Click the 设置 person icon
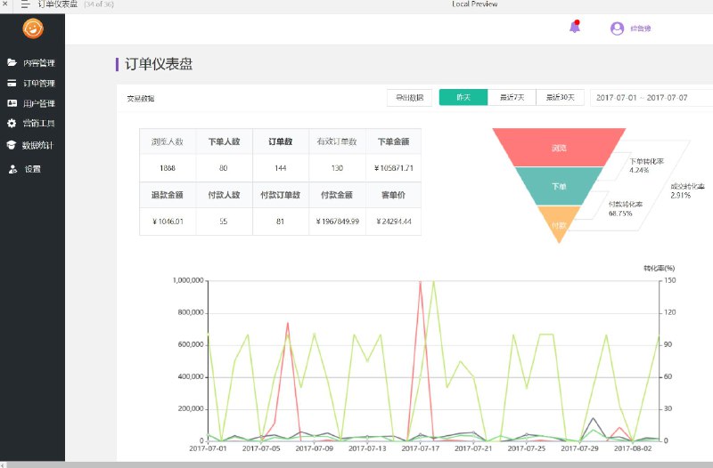 pyautogui.click(x=12, y=169)
